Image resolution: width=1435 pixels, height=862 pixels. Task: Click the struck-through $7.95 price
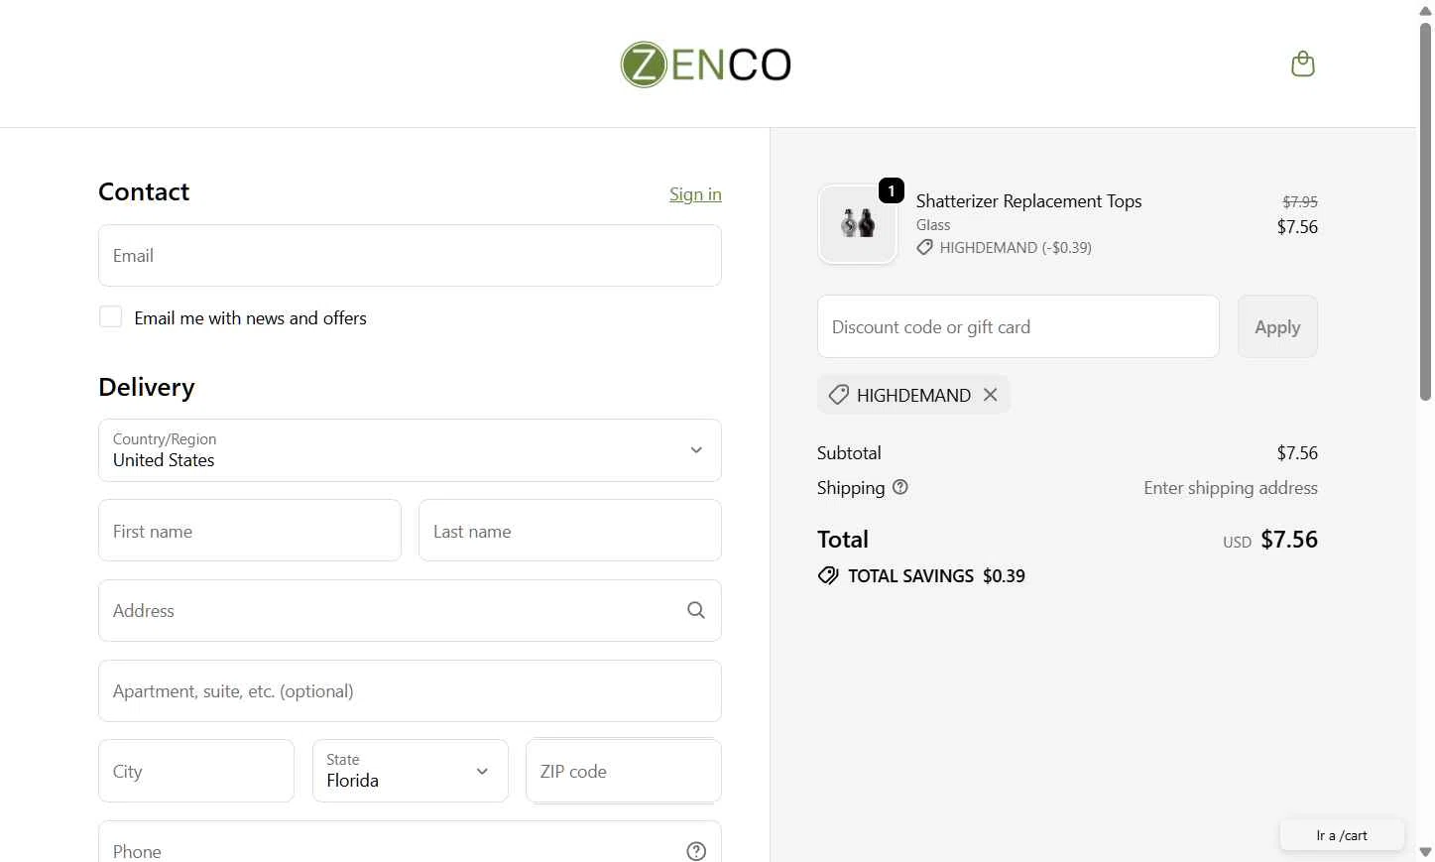click(1300, 202)
